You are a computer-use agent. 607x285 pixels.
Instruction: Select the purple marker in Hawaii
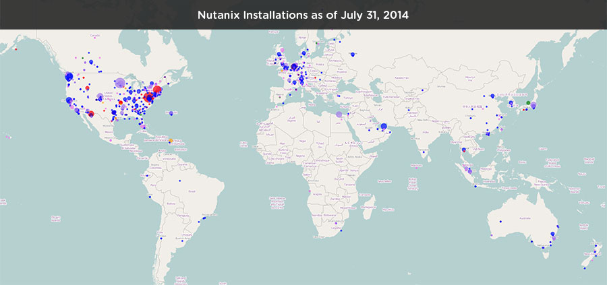[x=8, y=137]
